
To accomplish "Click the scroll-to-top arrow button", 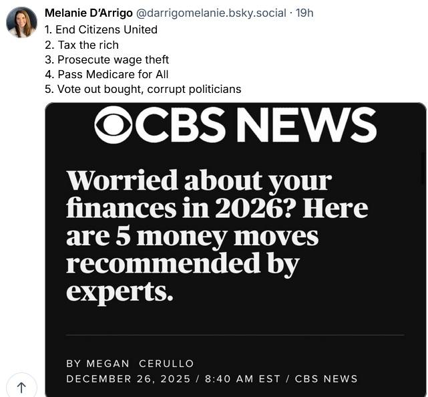I will tap(21, 387).
